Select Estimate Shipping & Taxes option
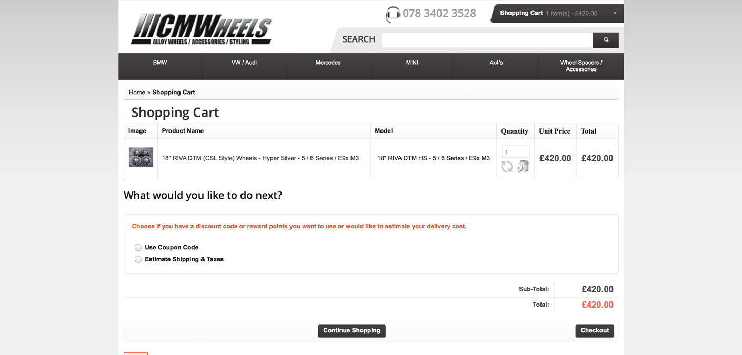Screen dimensions: 742x355 point(138,259)
